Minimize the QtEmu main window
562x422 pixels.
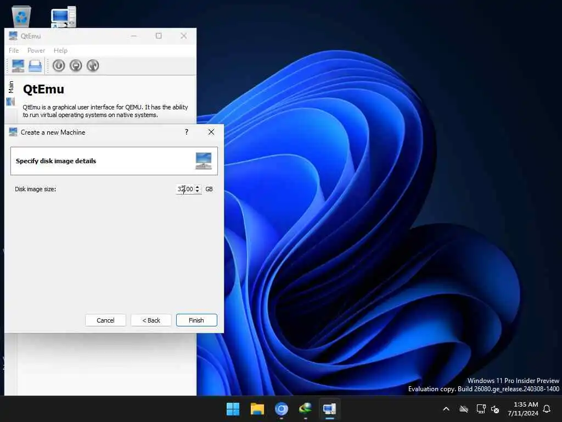134,36
